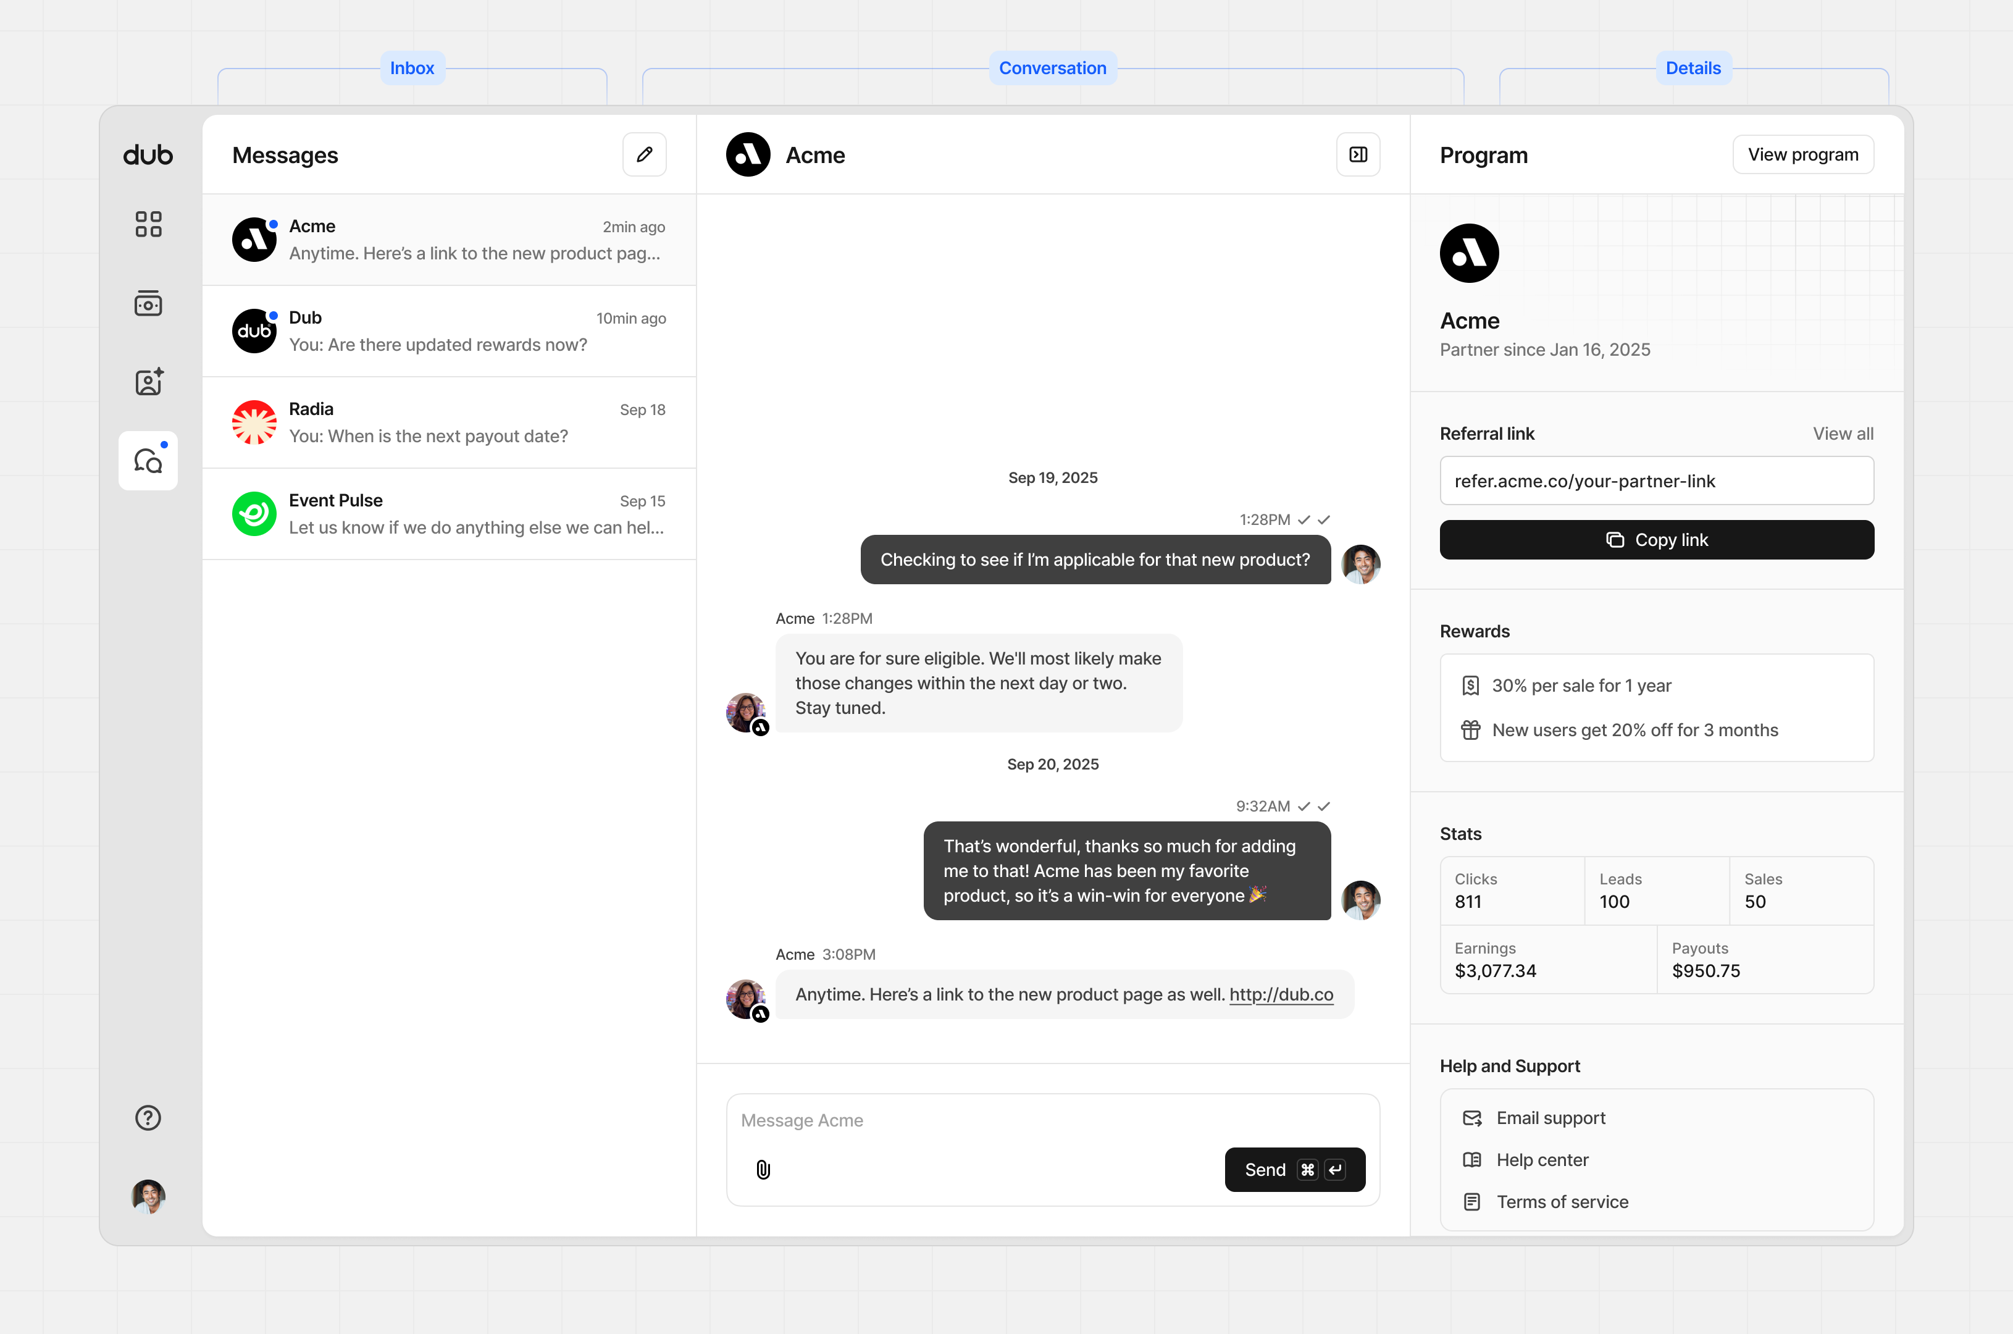Screen dimensions: 2013x1334
Task: Click the Checking to see message bubble
Action: point(1095,560)
